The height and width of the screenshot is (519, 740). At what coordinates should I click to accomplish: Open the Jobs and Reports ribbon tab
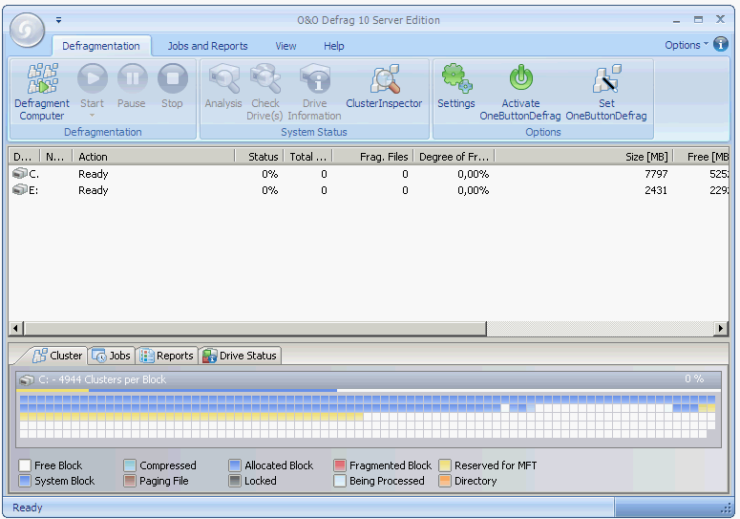(x=207, y=46)
